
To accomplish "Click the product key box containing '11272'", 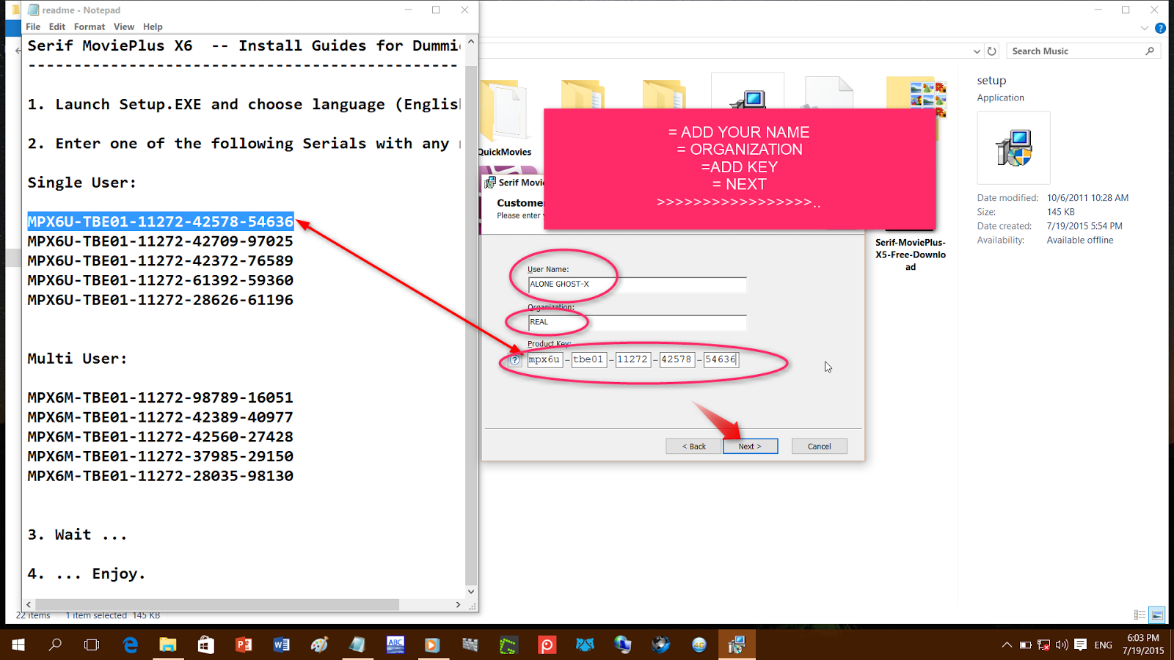I will point(632,359).
